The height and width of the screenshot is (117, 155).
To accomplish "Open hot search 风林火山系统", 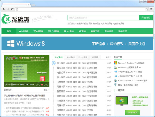I will [x=106, y=24].
